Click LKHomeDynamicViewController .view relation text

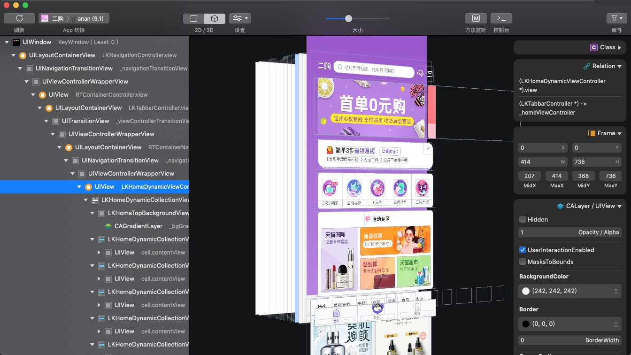[x=562, y=85]
